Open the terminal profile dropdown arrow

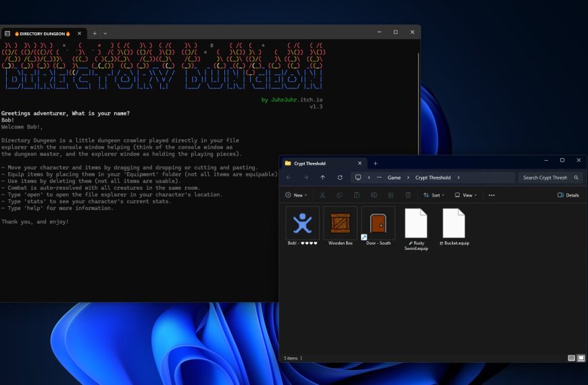pos(105,33)
